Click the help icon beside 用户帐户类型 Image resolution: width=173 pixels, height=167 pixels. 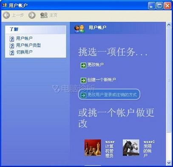click(12, 46)
